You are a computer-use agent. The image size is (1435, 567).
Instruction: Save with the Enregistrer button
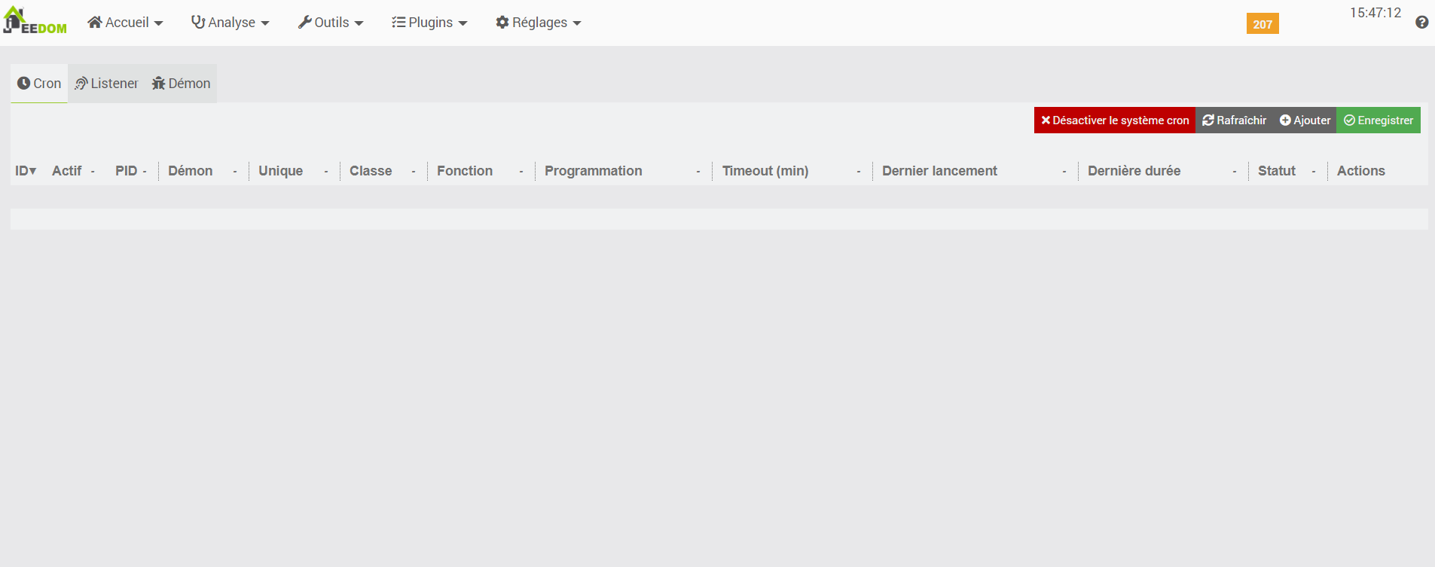1378,120
